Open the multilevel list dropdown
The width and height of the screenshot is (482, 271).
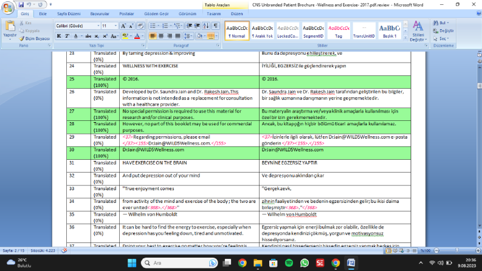[177, 26]
